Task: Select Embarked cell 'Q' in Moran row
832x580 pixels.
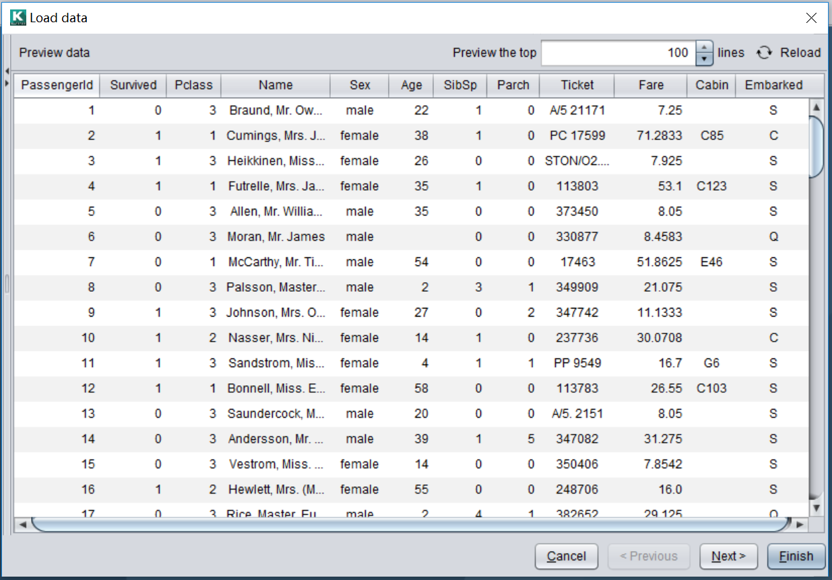Action: [x=773, y=236]
